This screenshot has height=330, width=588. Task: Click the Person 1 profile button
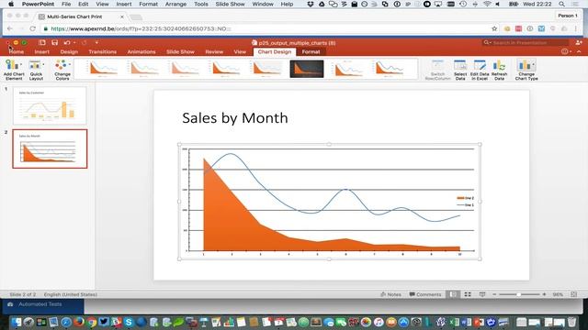tap(568, 16)
